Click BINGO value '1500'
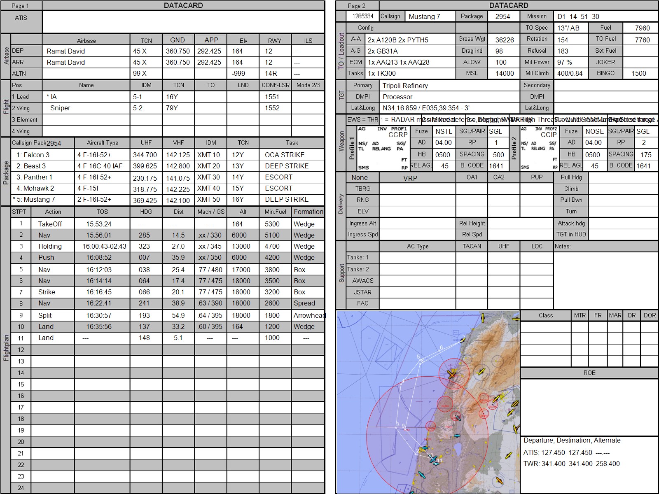The image size is (659, 494). pos(638,73)
